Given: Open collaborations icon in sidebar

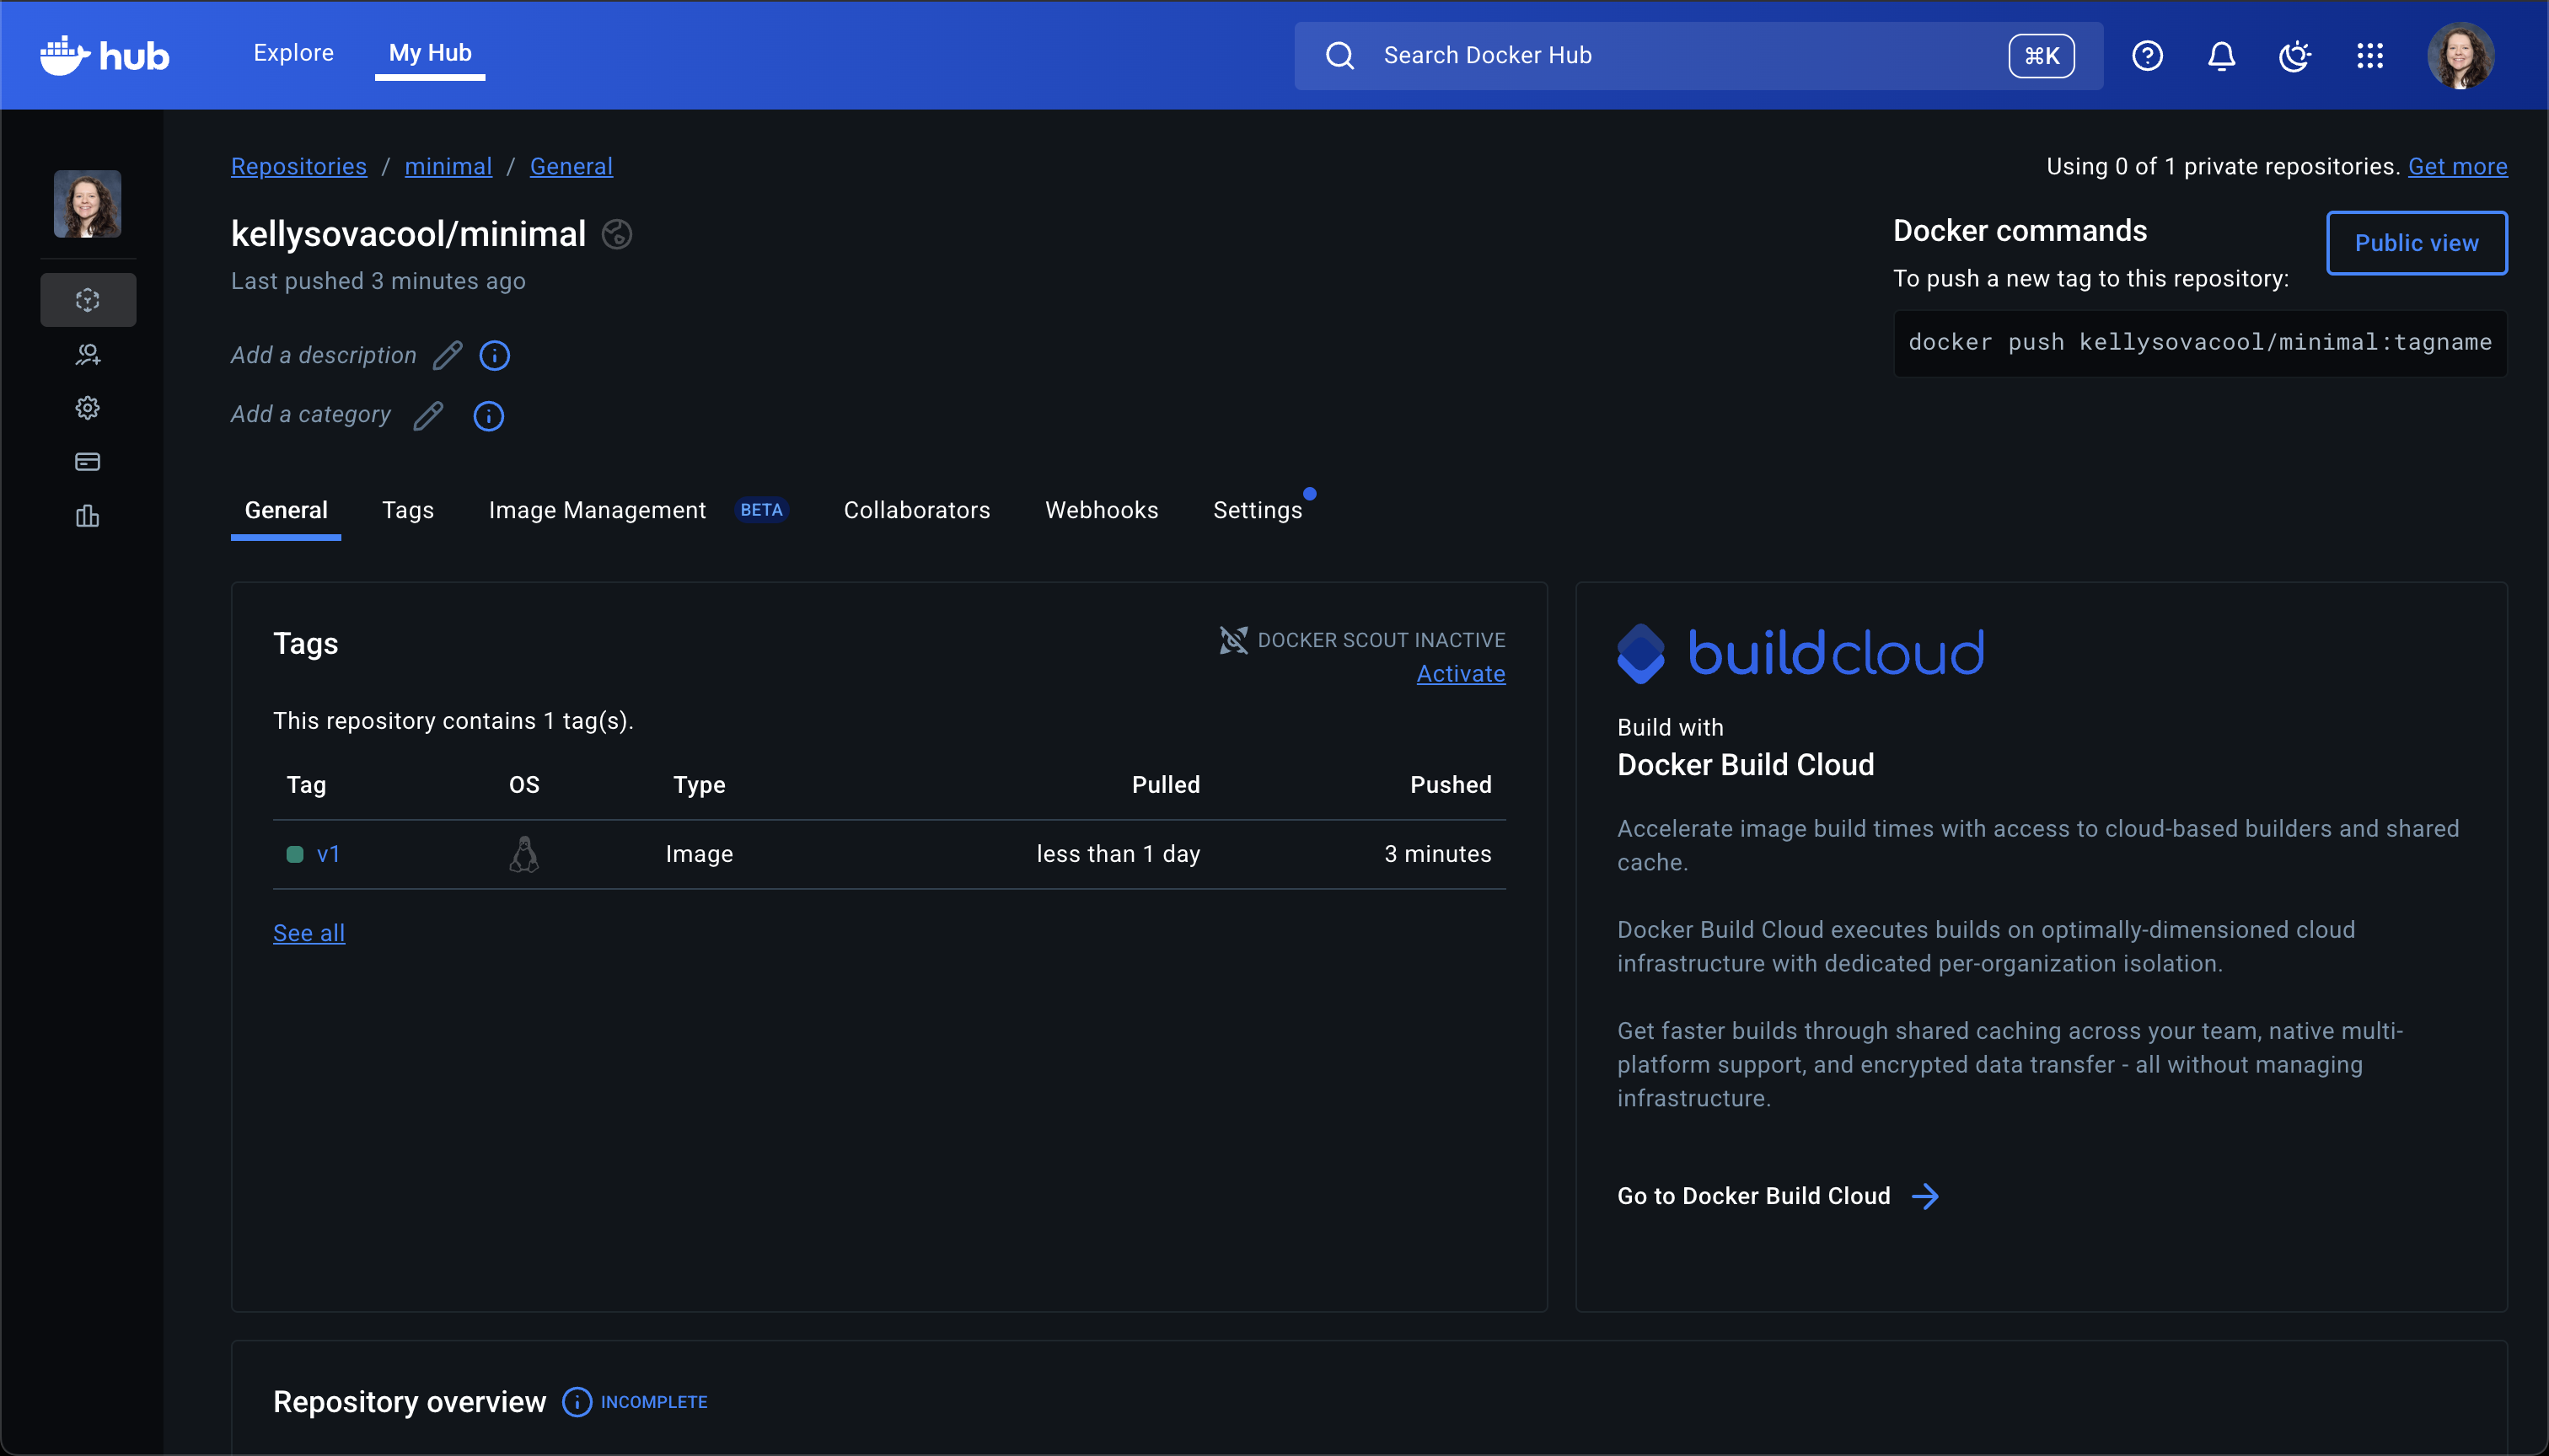Looking at the screenshot, I should [x=88, y=354].
